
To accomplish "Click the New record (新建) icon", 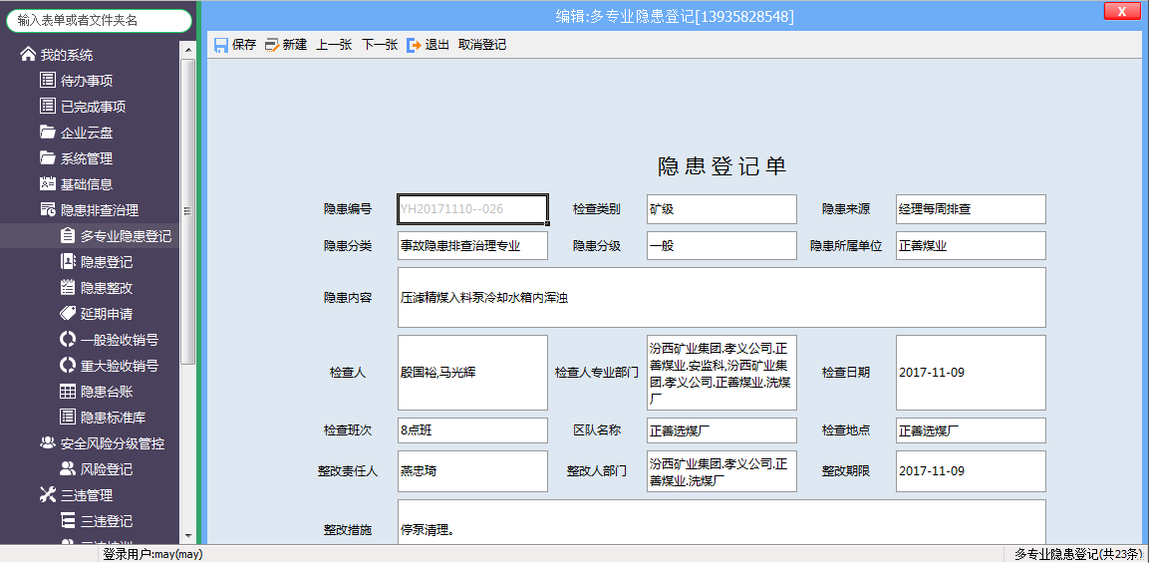I will click(x=273, y=45).
